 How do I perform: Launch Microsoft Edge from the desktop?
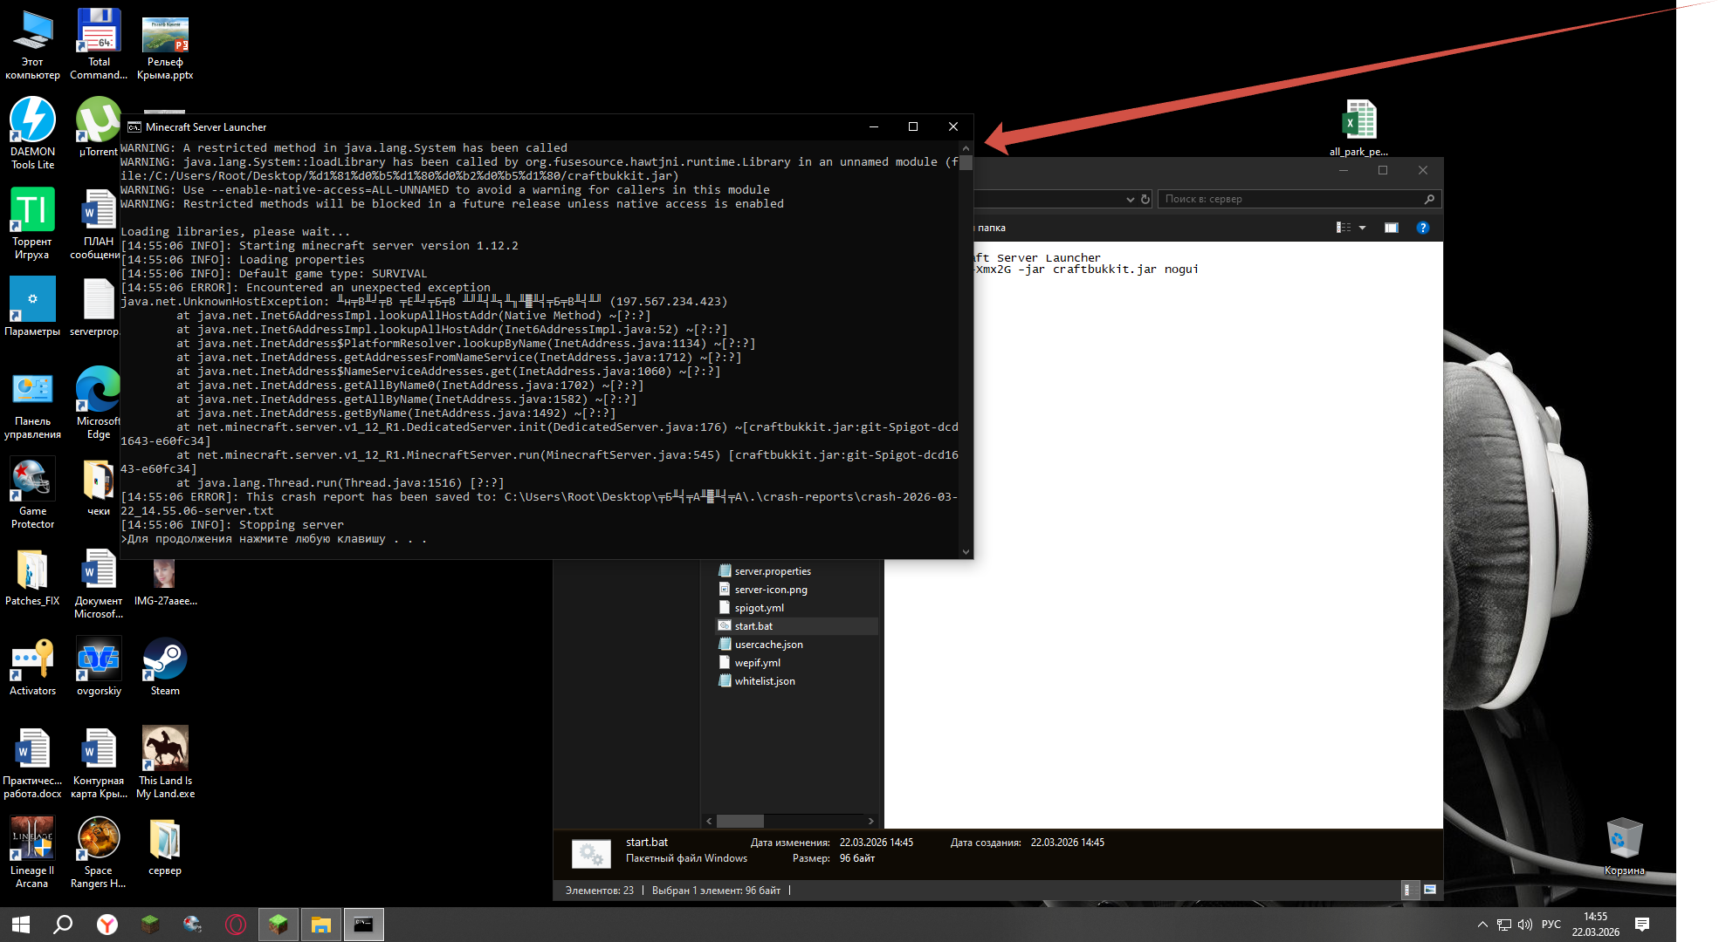(x=99, y=403)
